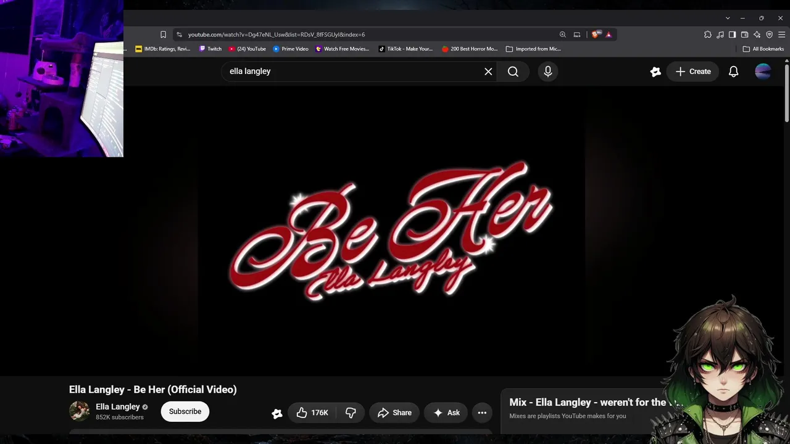Subscribe to Ella Langley channel
790x444 pixels.
point(185,411)
